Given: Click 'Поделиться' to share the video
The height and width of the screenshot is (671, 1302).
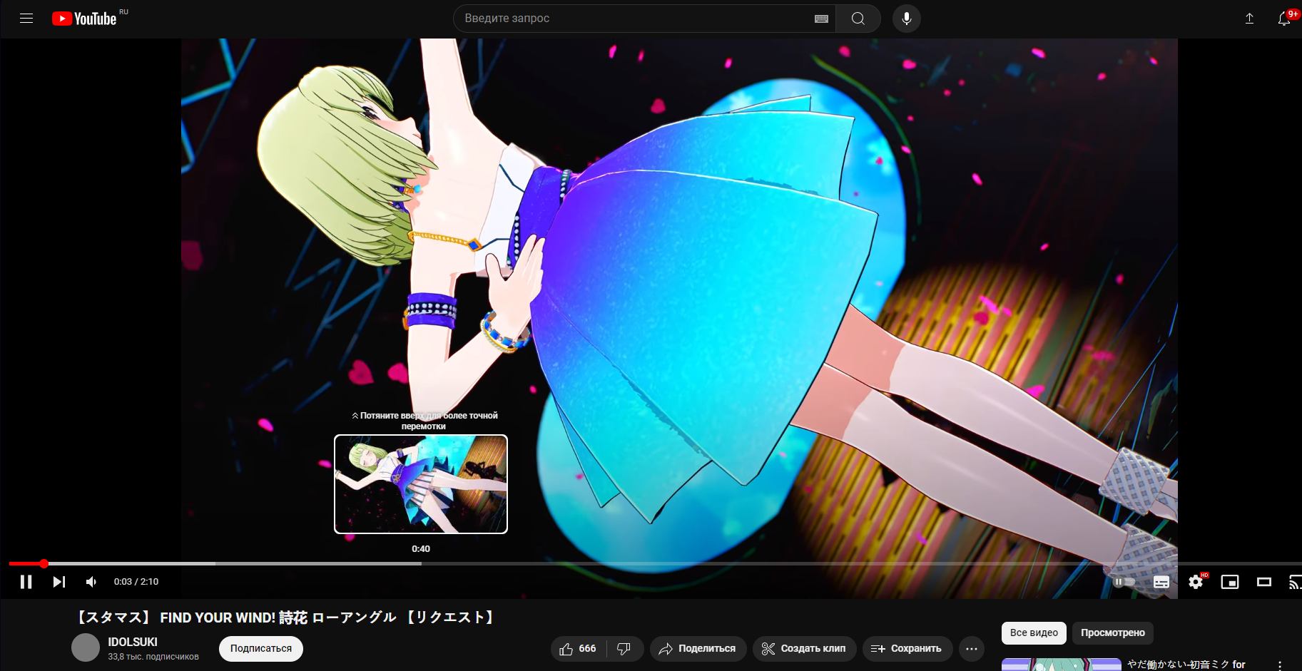Looking at the screenshot, I should [698, 648].
